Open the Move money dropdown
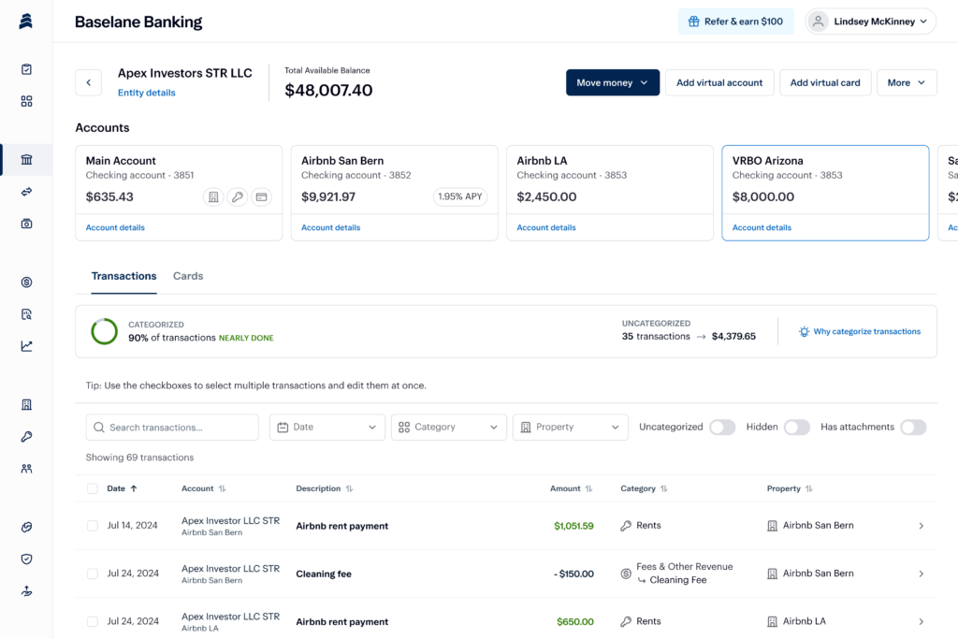The height and width of the screenshot is (639, 958). pyautogui.click(x=612, y=82)
